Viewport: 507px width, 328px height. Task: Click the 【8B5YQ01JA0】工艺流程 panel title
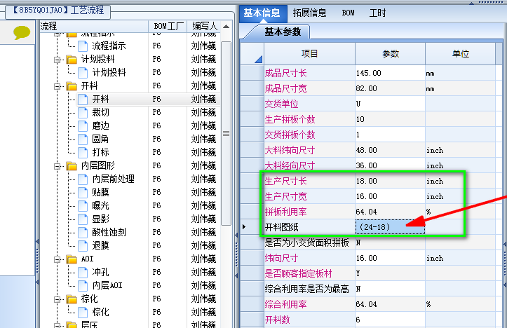pos(58,10)
